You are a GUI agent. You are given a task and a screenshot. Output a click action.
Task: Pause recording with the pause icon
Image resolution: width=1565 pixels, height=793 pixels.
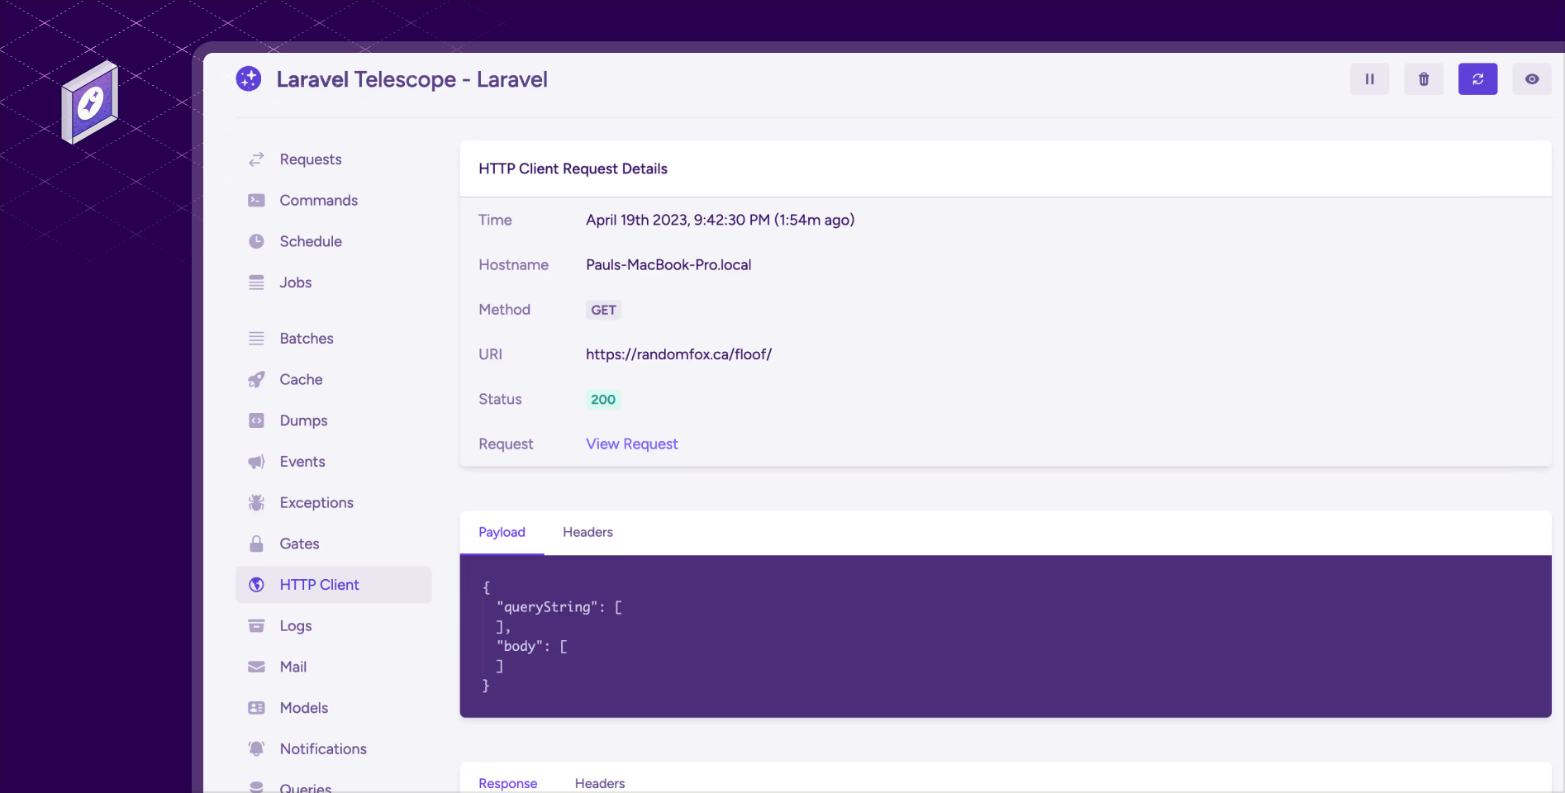coord(1369,79)
